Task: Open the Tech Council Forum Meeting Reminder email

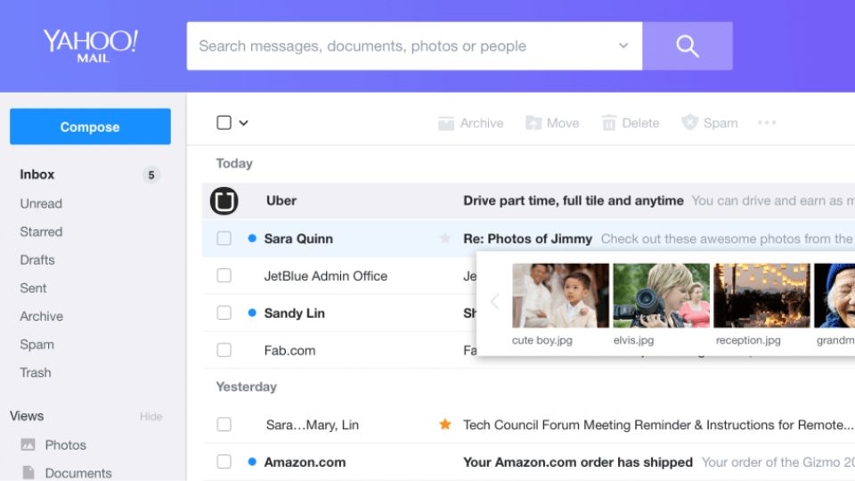Action: (x=658, y=425)
